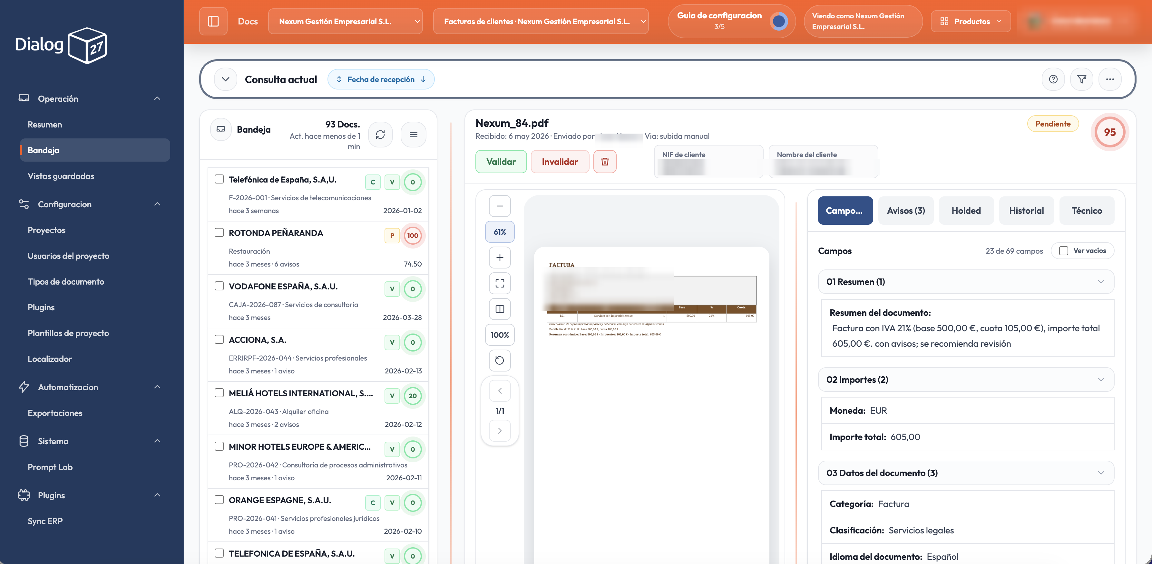Switch to the Avisos (3) tab

(x=906, y=211)
